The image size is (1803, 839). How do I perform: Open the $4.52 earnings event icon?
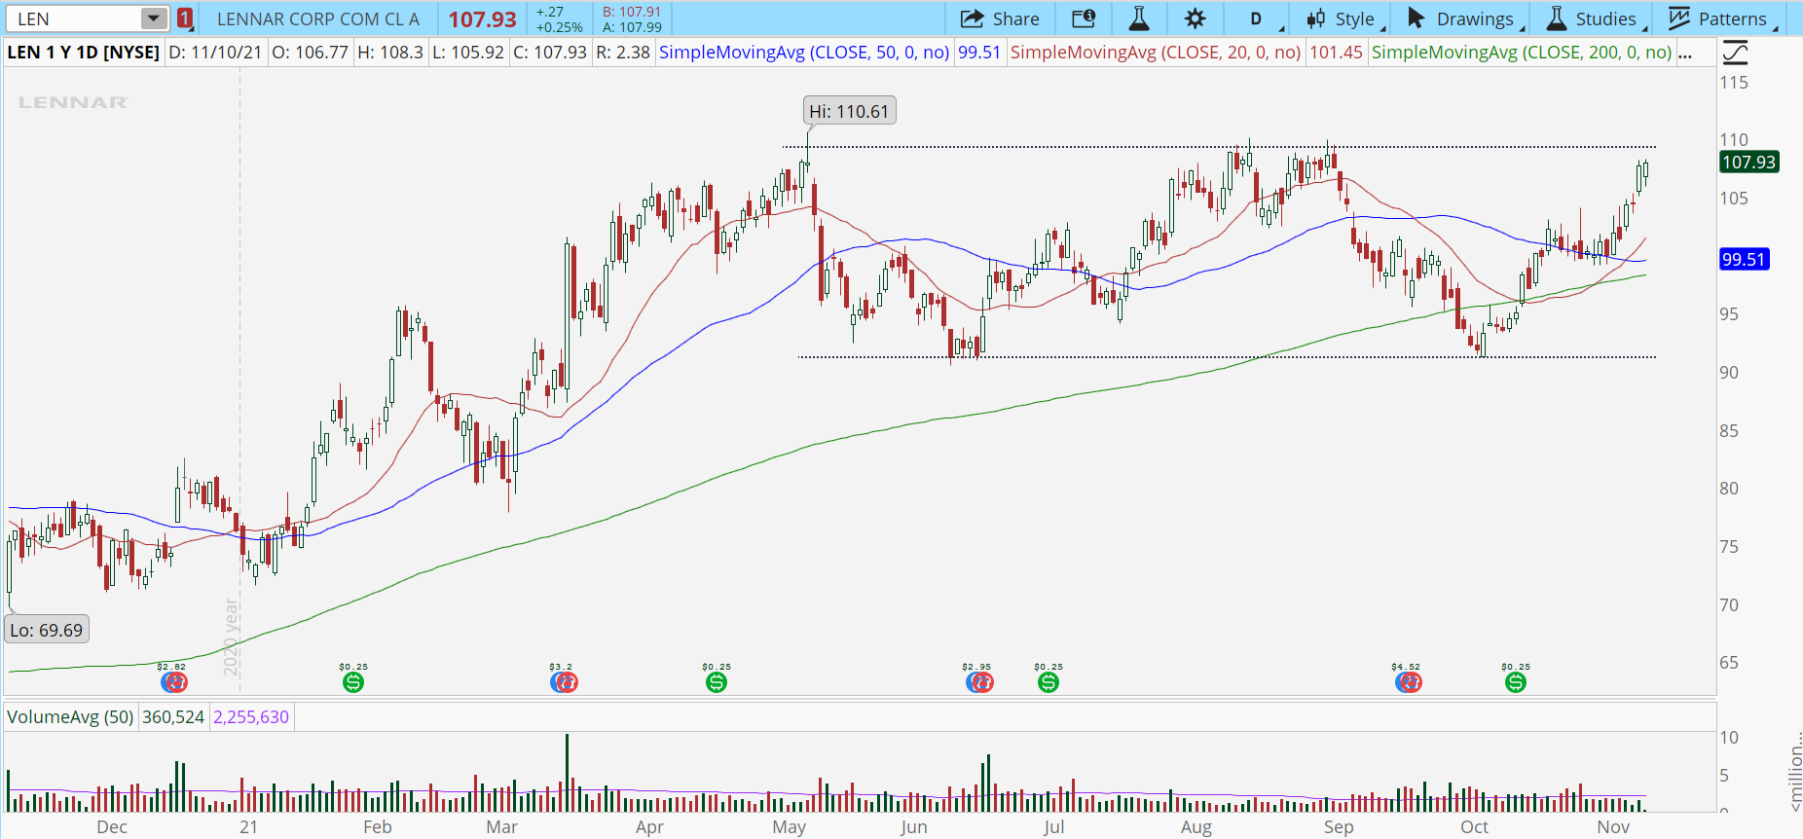click(x=1408, y=682)
